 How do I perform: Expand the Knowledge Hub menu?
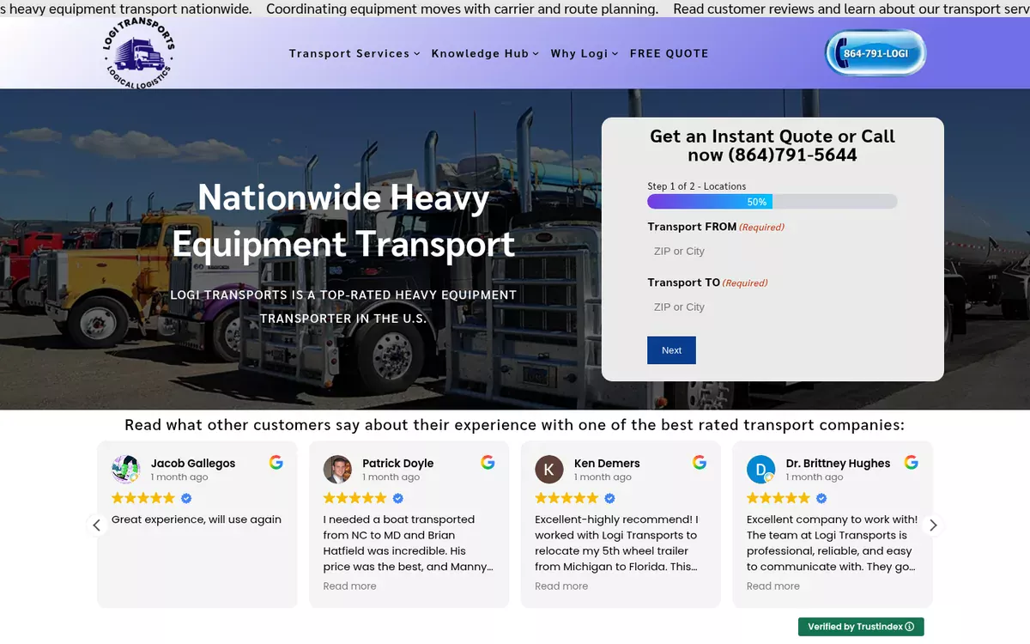click(485, 53)
